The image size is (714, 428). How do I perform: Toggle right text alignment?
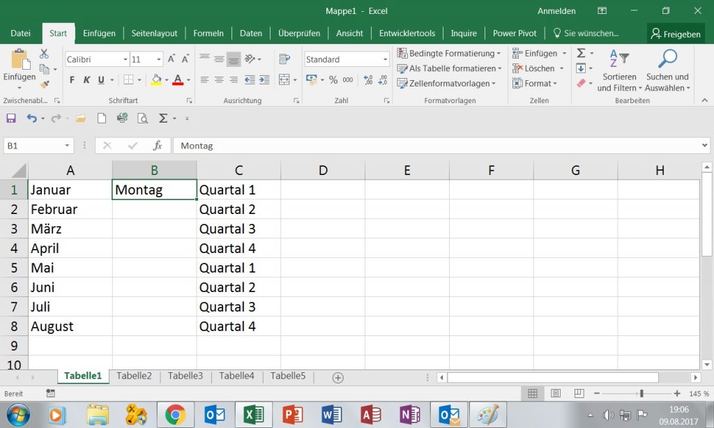234,80
